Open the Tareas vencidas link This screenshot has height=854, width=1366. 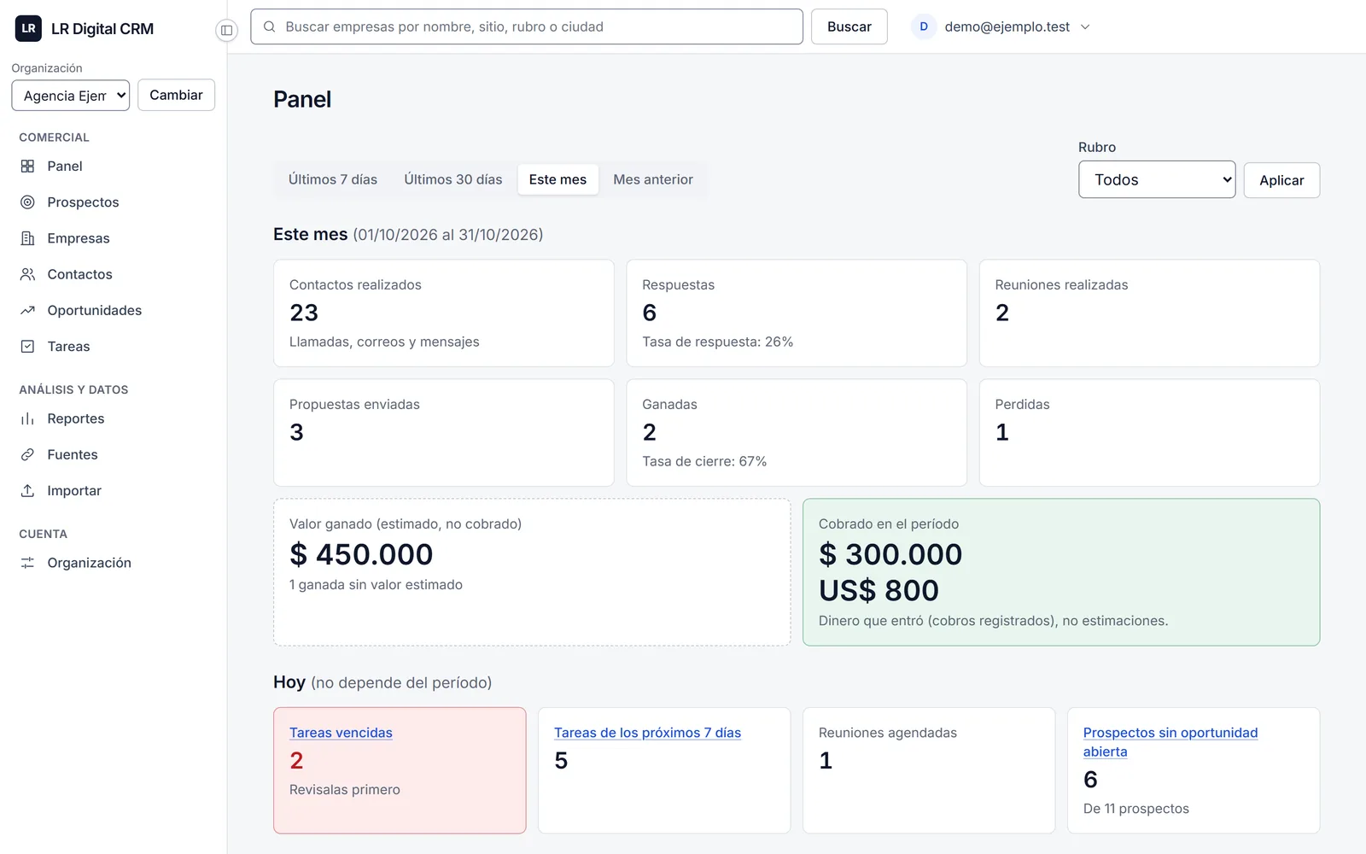pos(341,733)
